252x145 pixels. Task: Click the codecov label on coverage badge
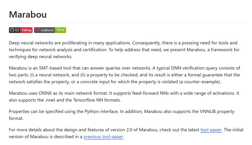pos(47,30)
